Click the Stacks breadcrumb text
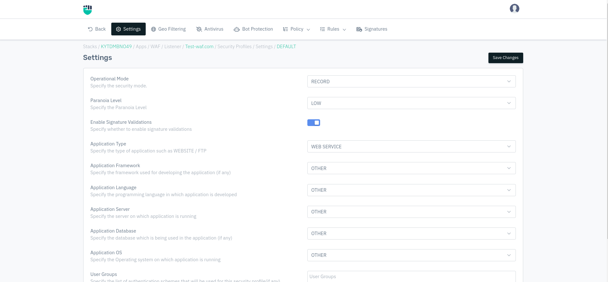Viewport: 608px width, 282px height. click(x=90, y=47)
